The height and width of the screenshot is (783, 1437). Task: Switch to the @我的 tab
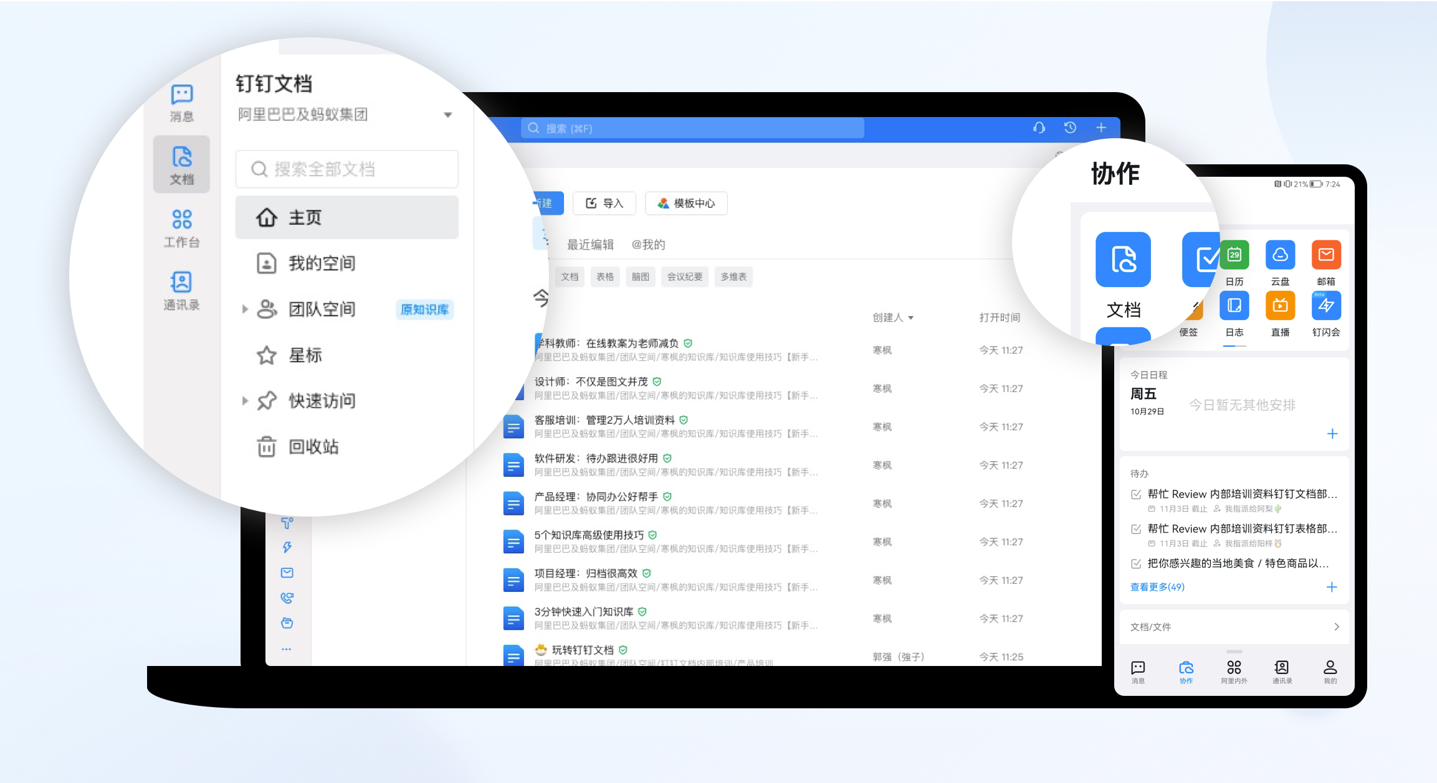pos(649,244)
